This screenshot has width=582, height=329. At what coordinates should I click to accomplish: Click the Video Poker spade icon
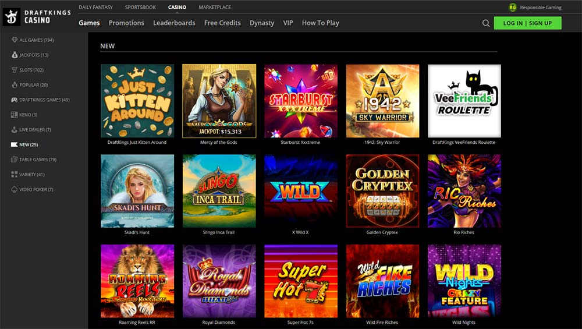coord(15,189)
